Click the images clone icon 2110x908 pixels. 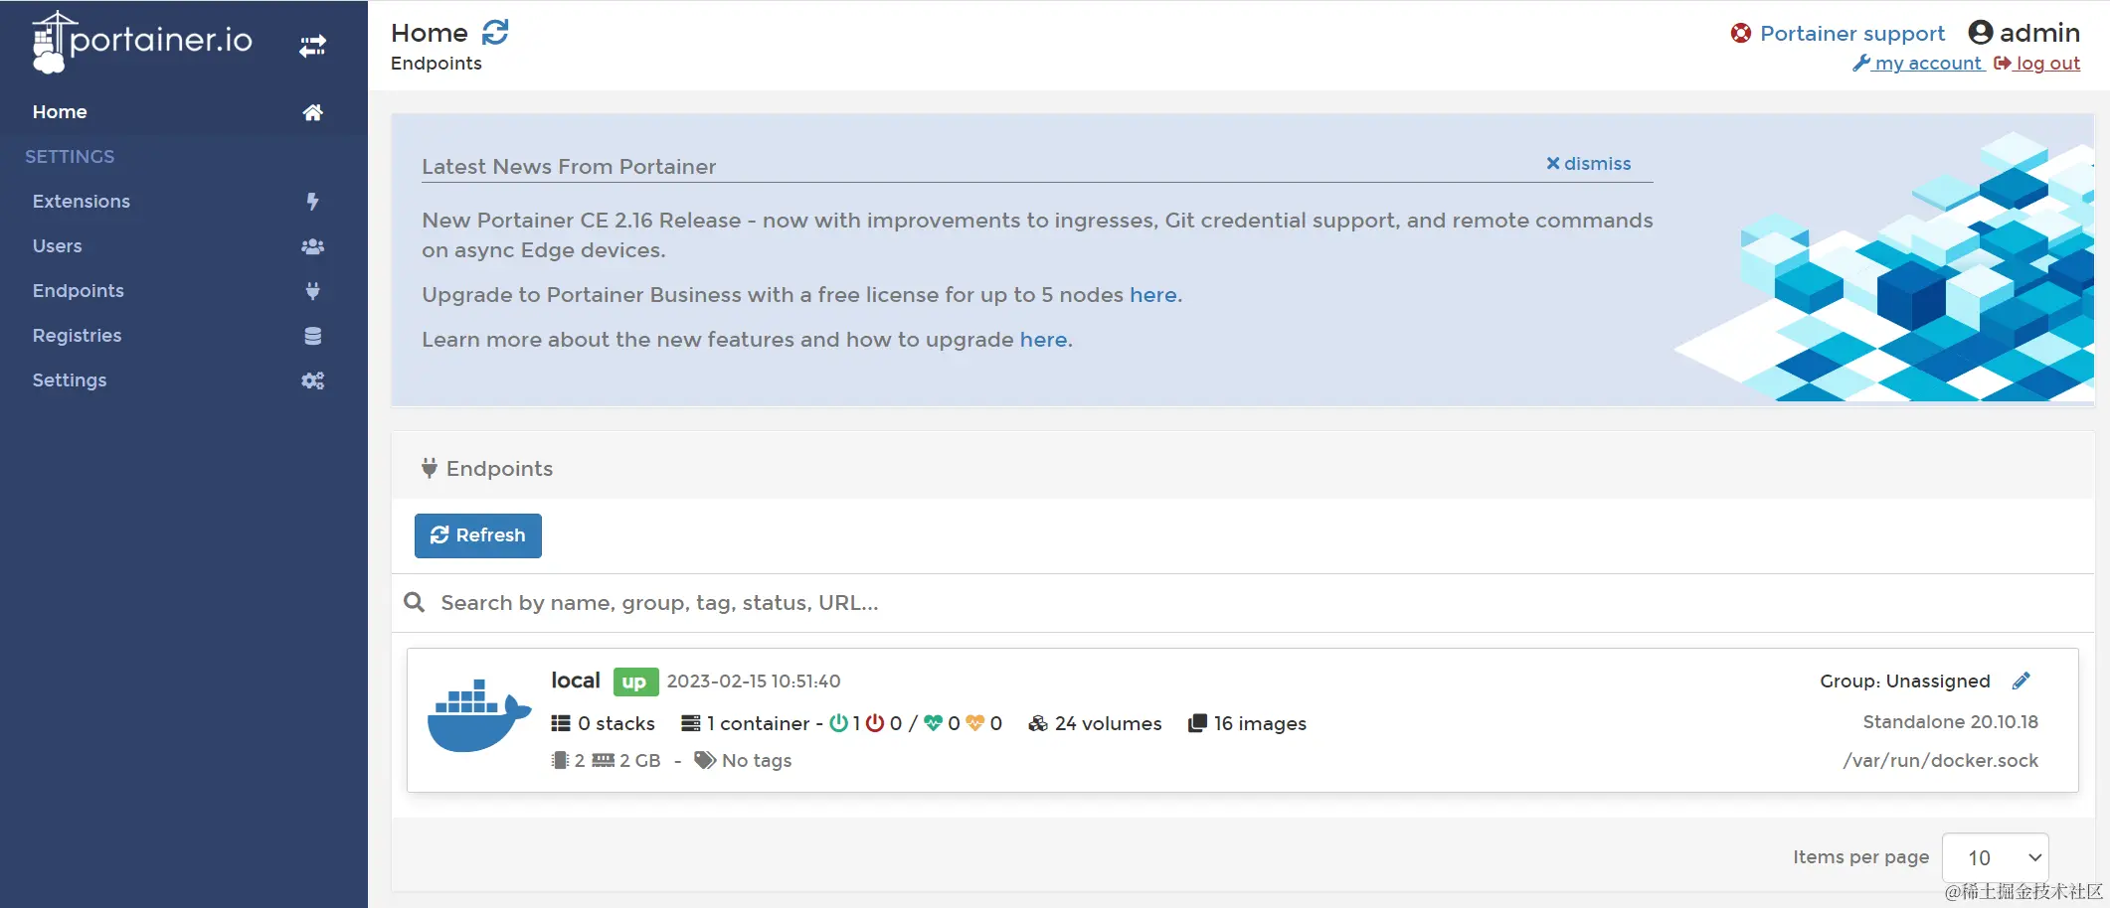1197,723
